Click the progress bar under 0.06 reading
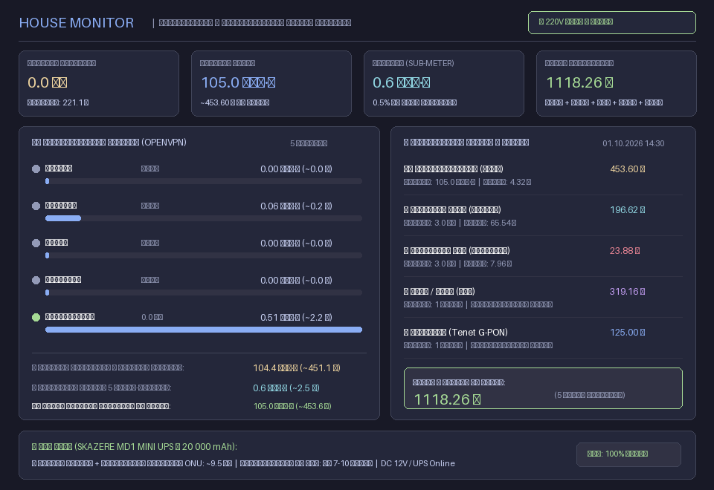The height and width of the screenshot is (490, 714). [x=204, y=218]
